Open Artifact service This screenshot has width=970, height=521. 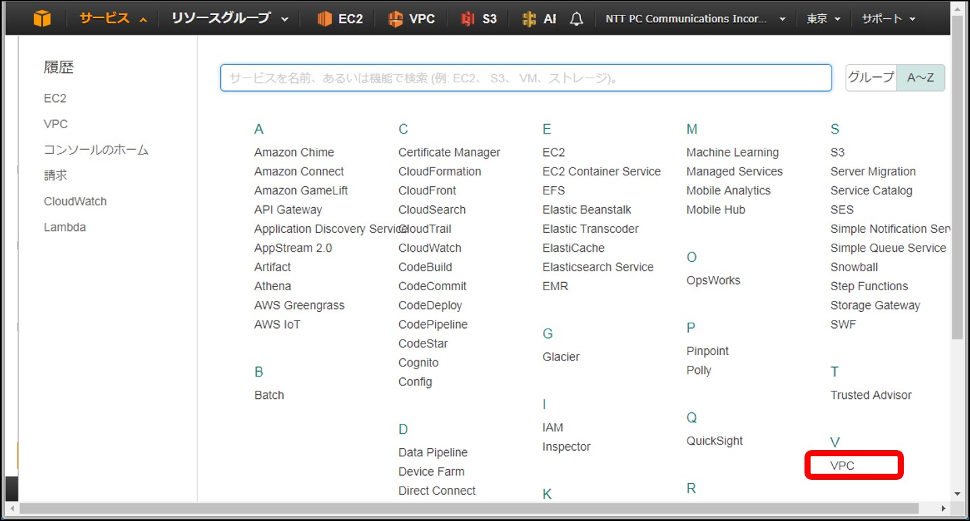[x=273, y=267]
